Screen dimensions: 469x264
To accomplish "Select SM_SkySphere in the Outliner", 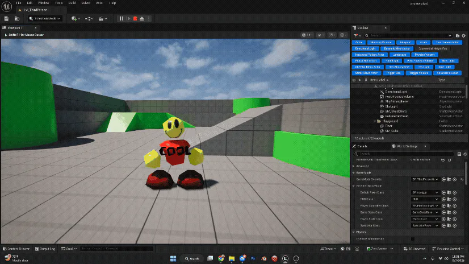I will [396, 112].
